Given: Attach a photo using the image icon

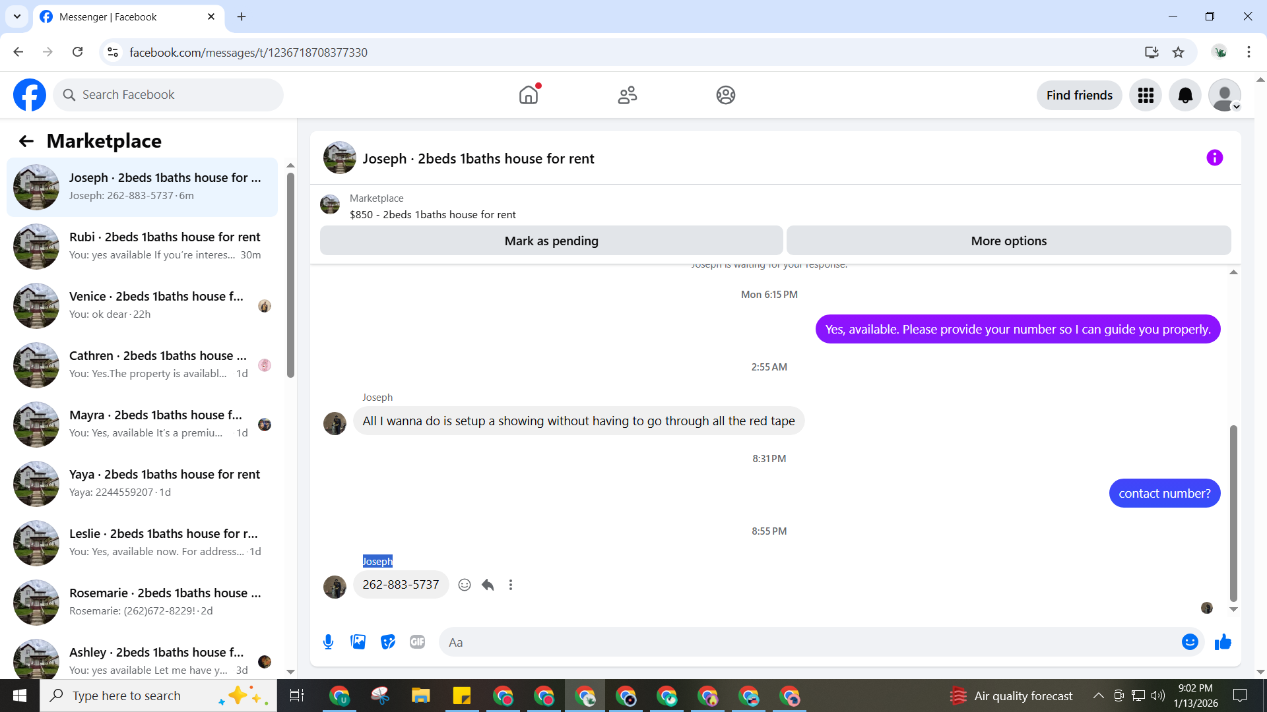Looking at the screenshot, I should coord(358,642).
